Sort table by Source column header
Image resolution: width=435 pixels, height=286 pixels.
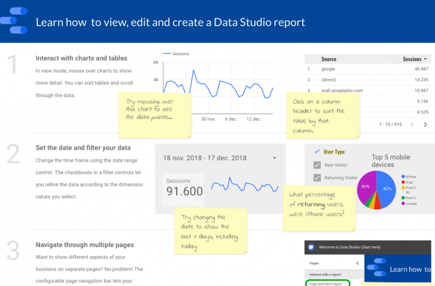click(329, 59)
